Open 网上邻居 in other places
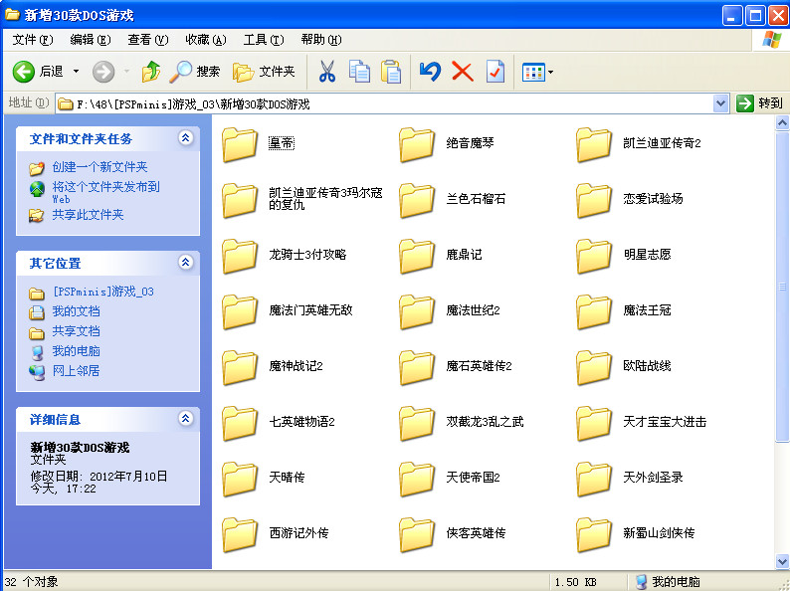790x591 pixels. pyautogui.click(x=76, y=371)
